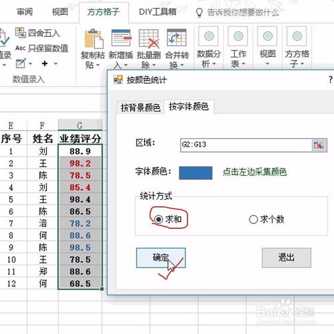The image size is (334, 334).
Task: Open the 新增插入 insert tool icon
Action: click(121, 38)
